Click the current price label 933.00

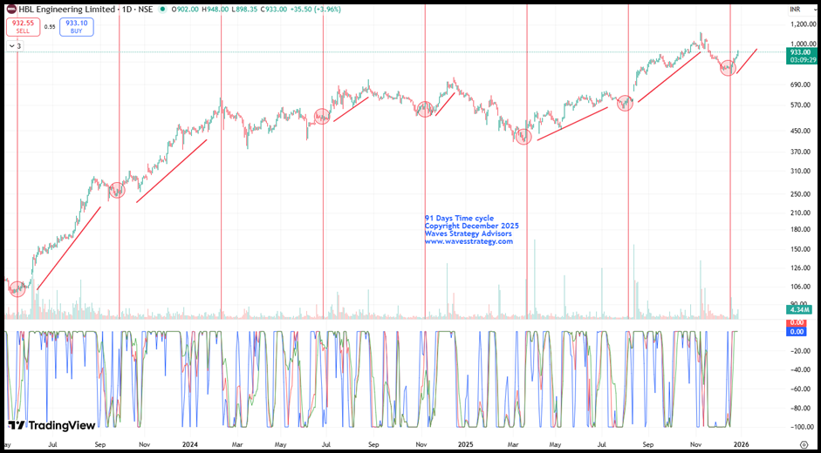[801, 51]
